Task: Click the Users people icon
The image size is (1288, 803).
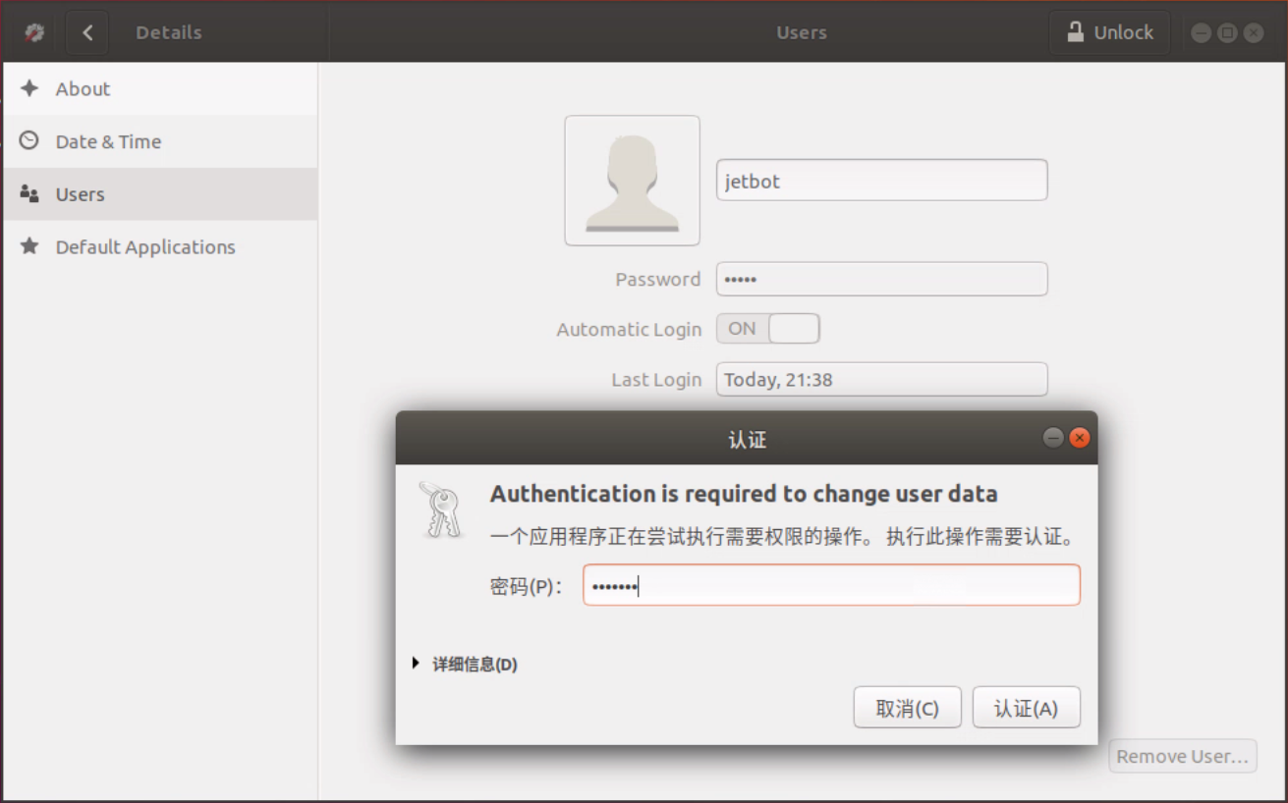Action: click(29, 194)
